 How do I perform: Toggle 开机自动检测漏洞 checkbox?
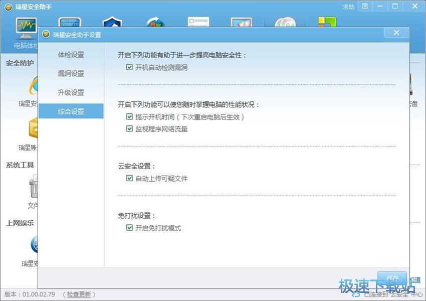(x=130, y=67)
